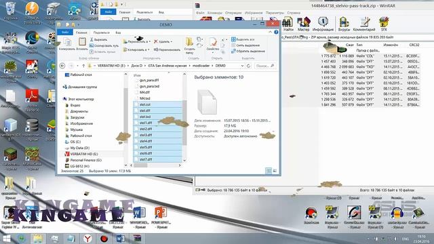Switch to large icons view toggle
This screenshot has height=244, width=434.
275,171
